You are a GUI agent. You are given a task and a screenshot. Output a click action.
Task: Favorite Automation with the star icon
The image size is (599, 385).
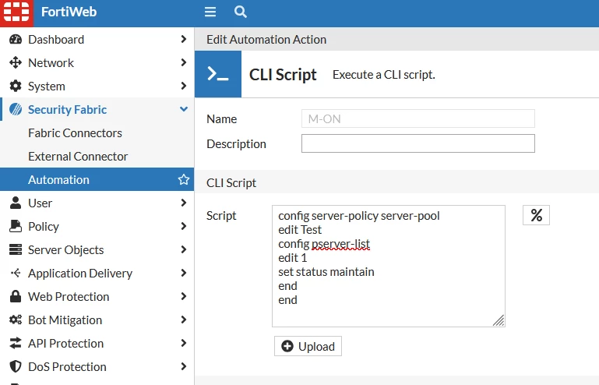pyautogui.click(x=184, y=179)
